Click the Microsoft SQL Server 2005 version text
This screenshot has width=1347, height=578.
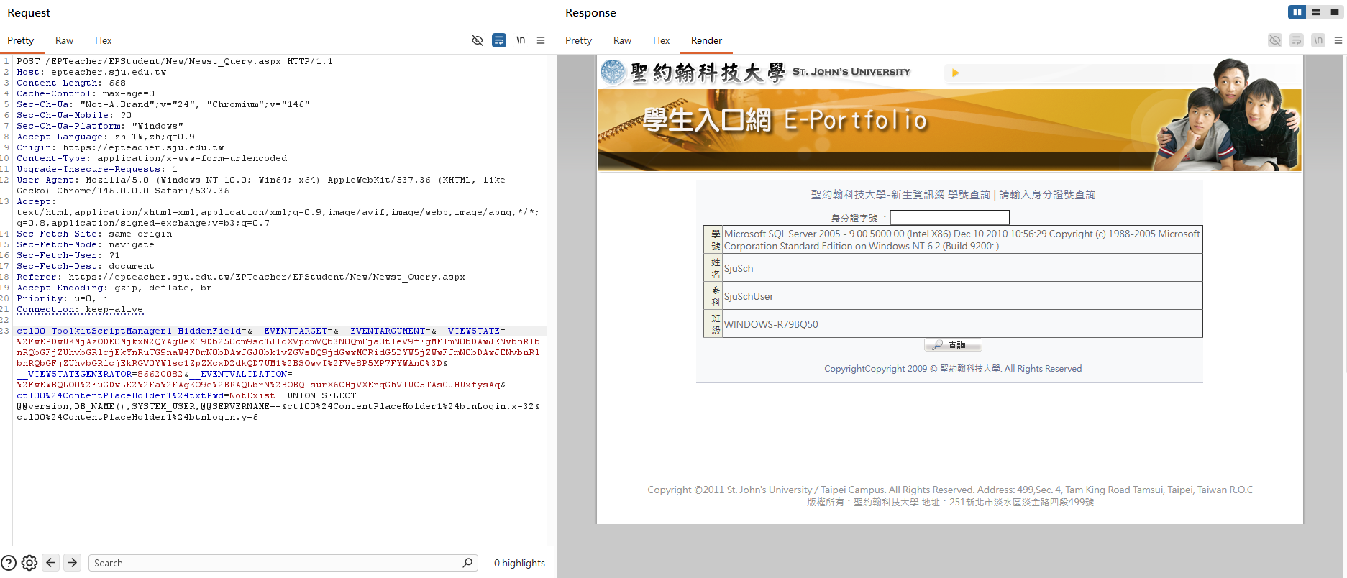(962, 239)
